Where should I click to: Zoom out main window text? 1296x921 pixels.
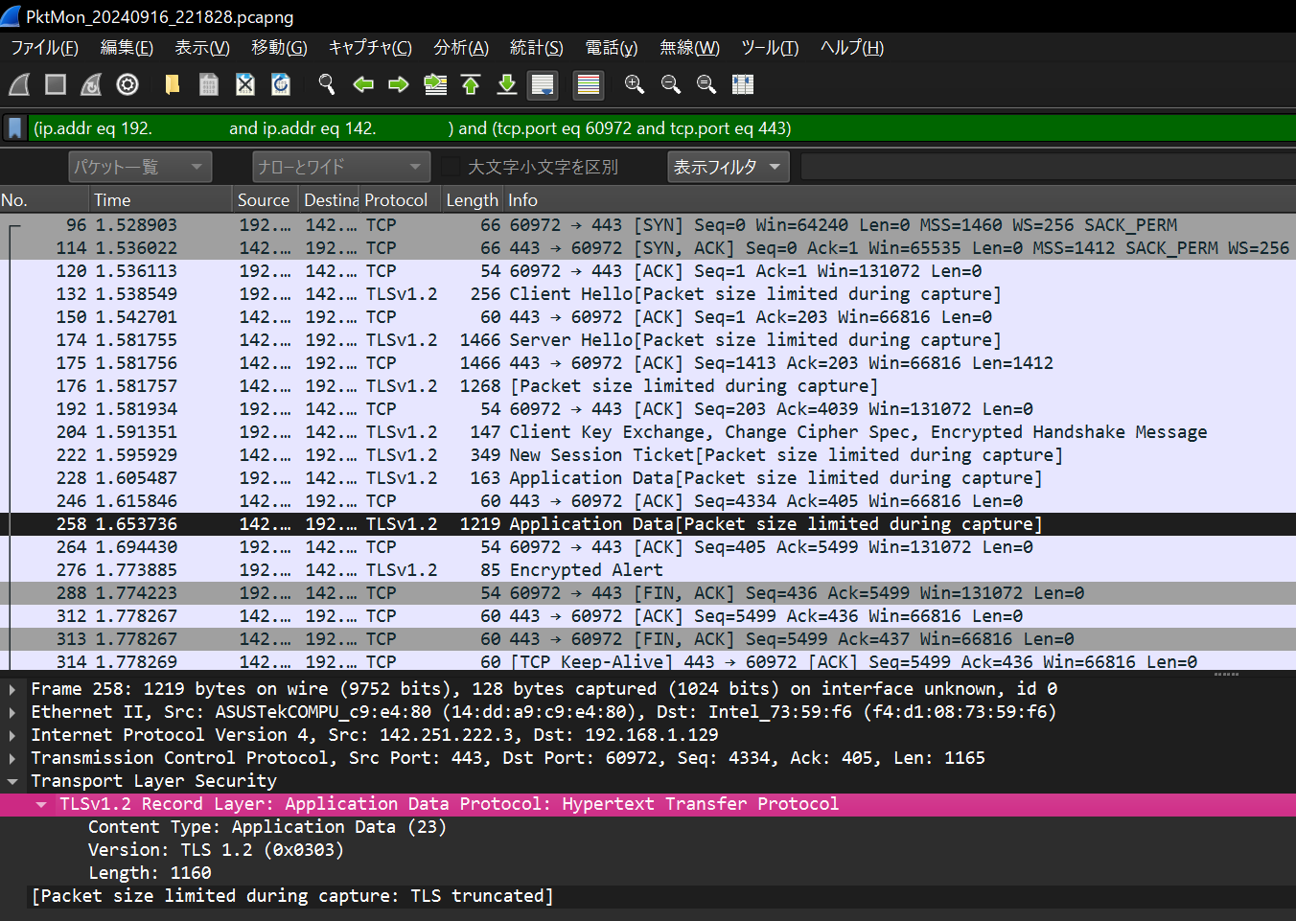pyautogui.click(x=671, y=85)
